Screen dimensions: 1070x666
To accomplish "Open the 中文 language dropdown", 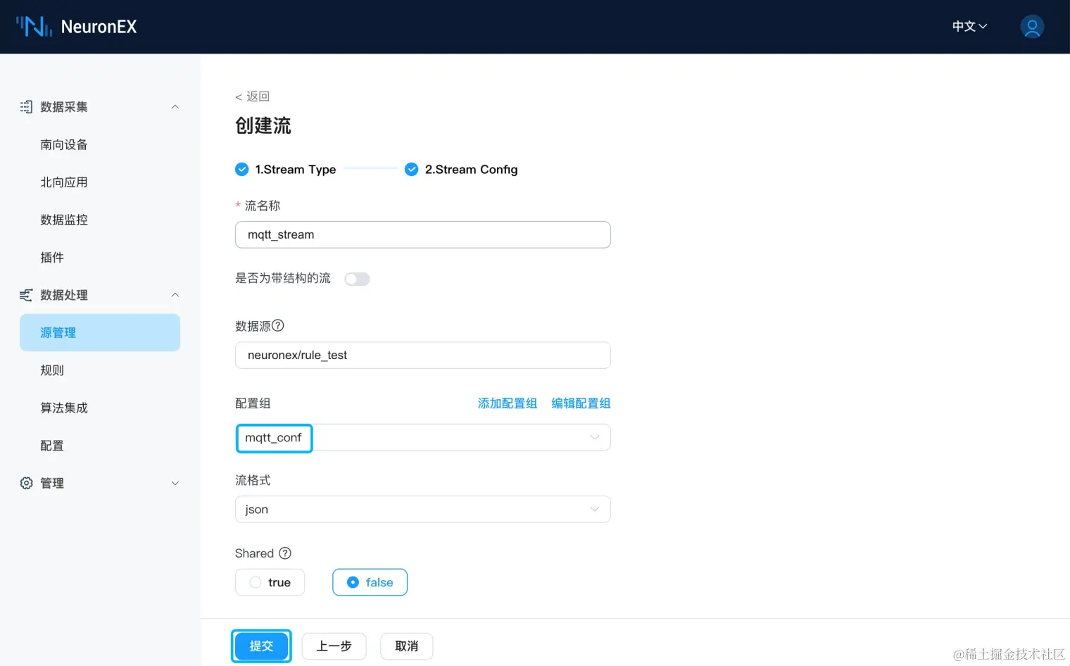I will (x=969, y=27).
